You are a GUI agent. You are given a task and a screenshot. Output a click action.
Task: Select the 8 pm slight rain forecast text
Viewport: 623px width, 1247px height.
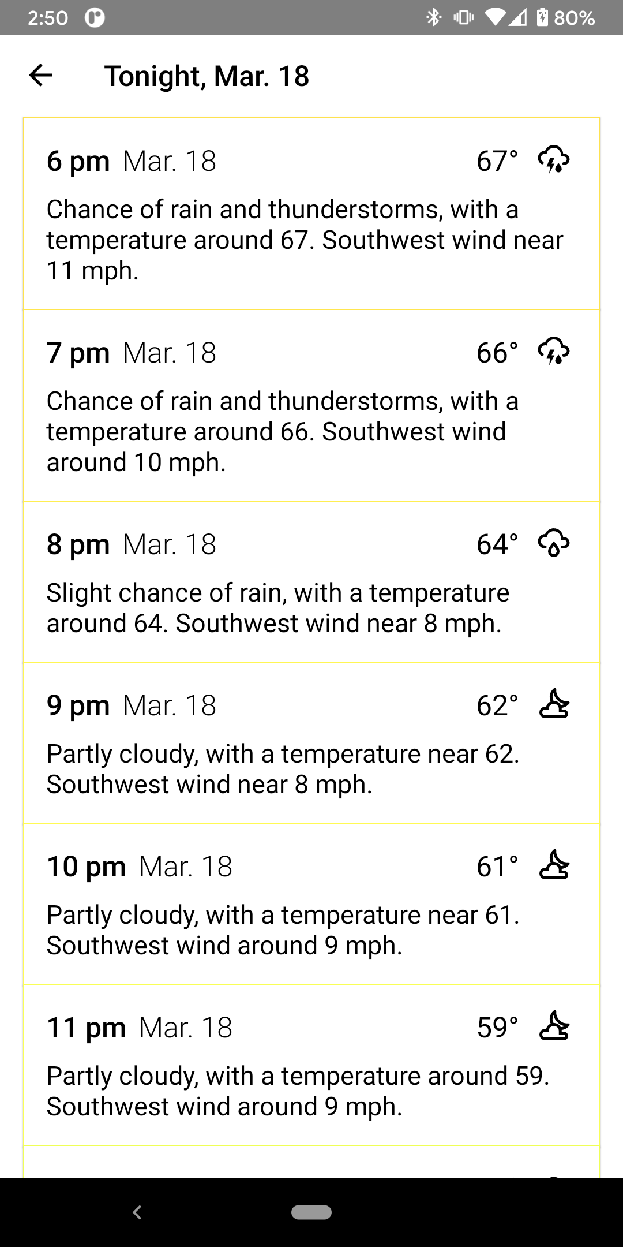[278, 608]
